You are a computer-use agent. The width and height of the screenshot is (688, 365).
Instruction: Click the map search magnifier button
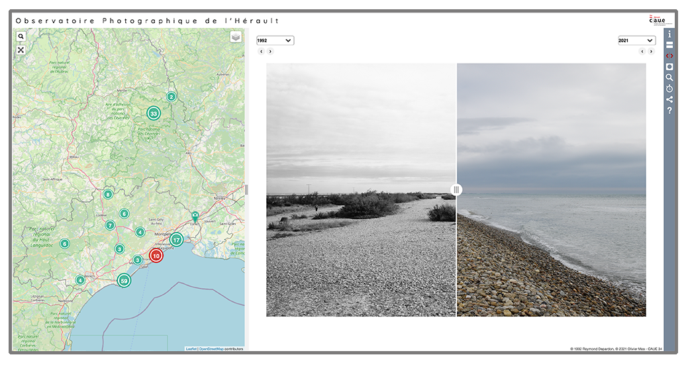21,37
